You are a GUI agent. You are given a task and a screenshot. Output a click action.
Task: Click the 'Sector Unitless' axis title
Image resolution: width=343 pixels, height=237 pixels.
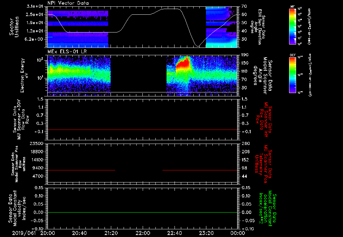point(14,27)
